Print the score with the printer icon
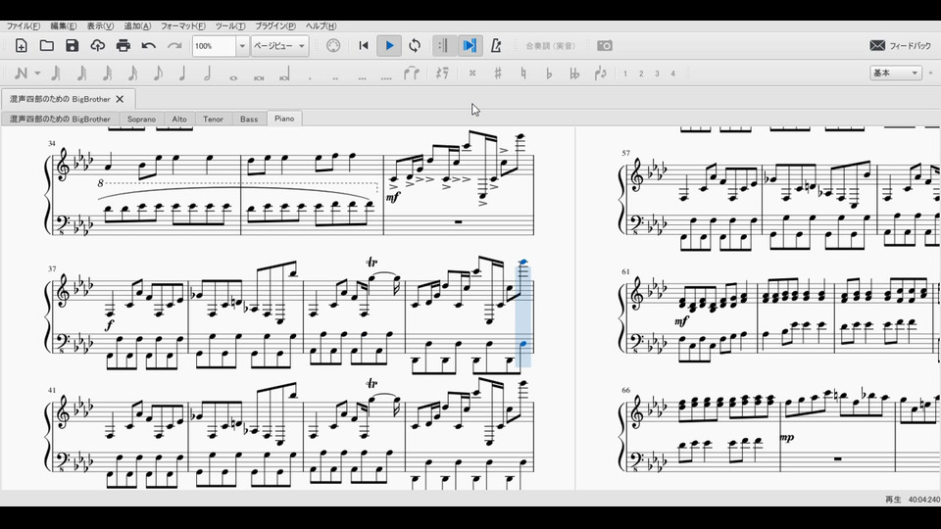The width and height of the screenshot is (941, 529). coord(124,46)
